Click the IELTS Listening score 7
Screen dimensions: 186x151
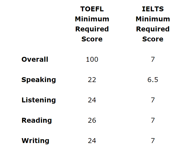tap(153, 100)
